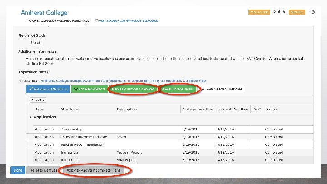Viewport: 327px width, 184px height.
Task: Sort by the Student Deadline column header
Action: click(233, 109)
